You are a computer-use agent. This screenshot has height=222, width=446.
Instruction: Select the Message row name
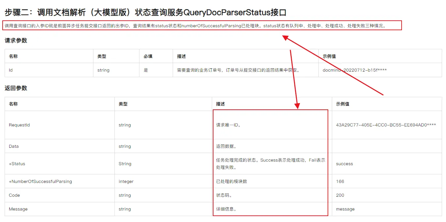tap(18, 209)
